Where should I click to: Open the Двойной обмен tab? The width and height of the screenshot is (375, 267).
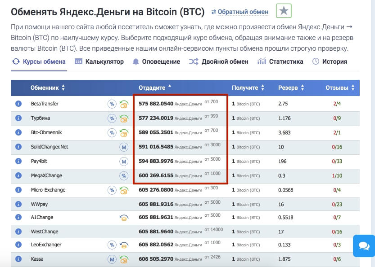click(219, 61)
